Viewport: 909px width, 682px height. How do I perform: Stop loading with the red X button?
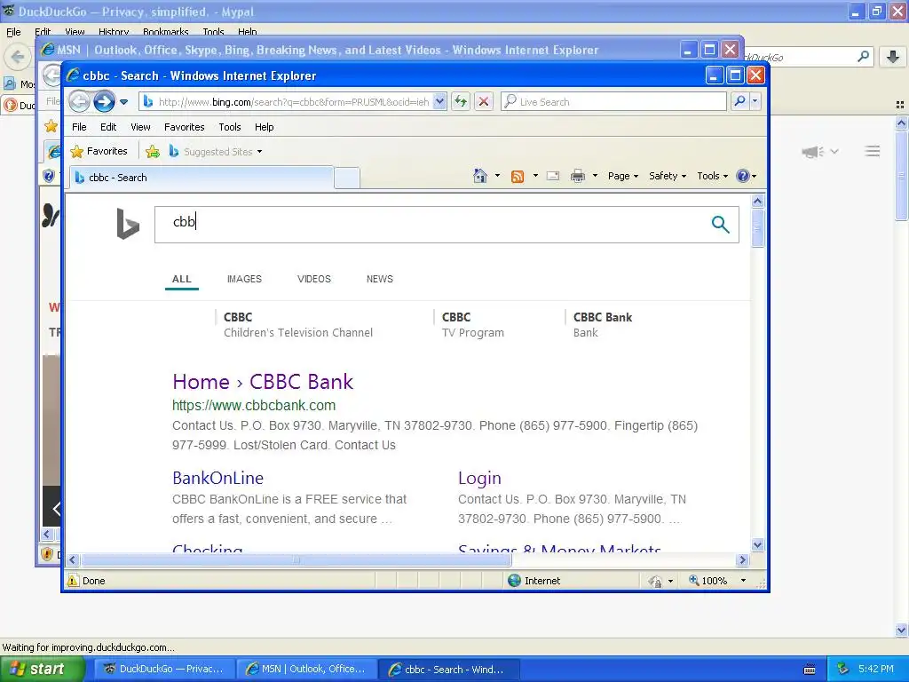point(484,102)
